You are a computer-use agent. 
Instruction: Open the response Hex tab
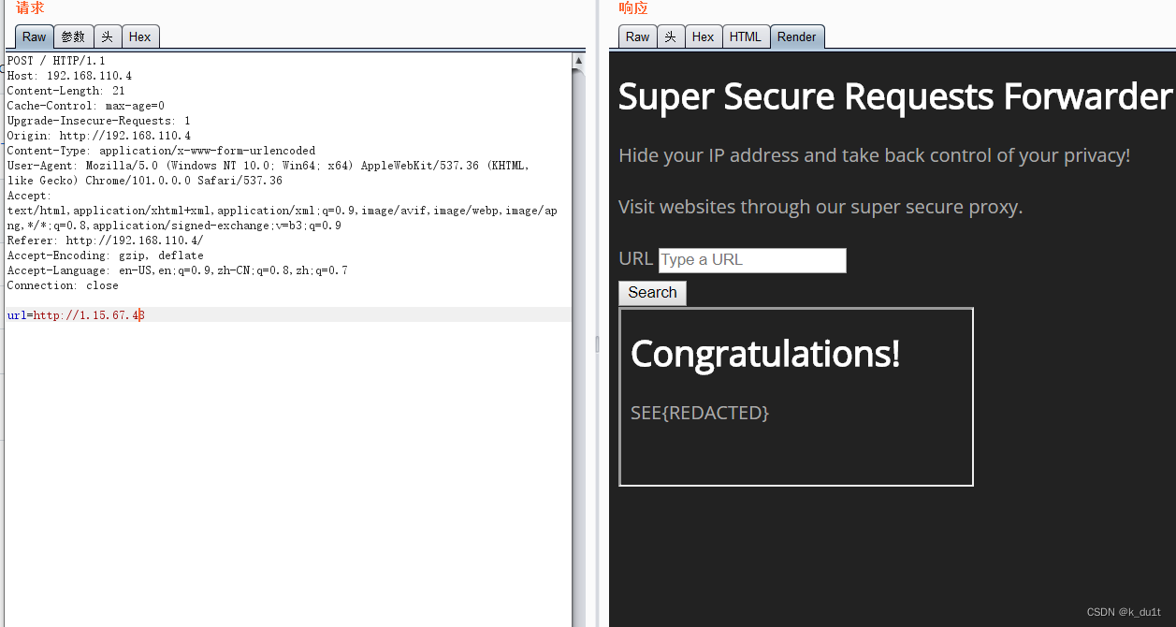[704, 36]
